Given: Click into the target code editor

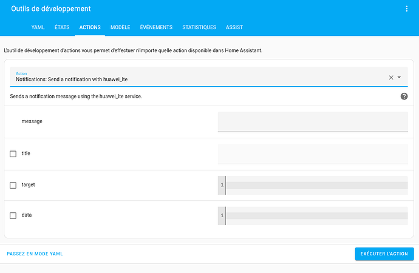Looking at the screenshot, I should pyautogui.click(x=316, y=185).
